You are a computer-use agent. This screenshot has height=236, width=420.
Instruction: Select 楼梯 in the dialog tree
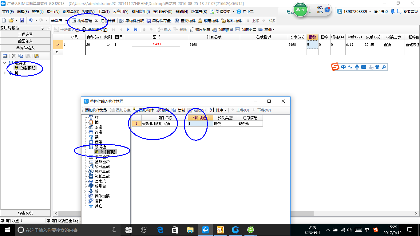pos(98,201)
